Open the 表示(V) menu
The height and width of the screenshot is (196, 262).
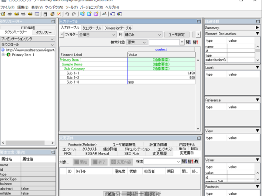[x=37, y=7]
